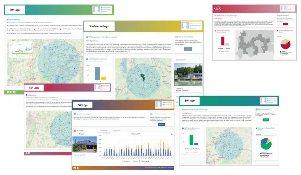Viewport: 301px width, 175px height.
Task: Open the user avatar in the teal-header window
Action: pyautogui.click(x=263, y=100)
